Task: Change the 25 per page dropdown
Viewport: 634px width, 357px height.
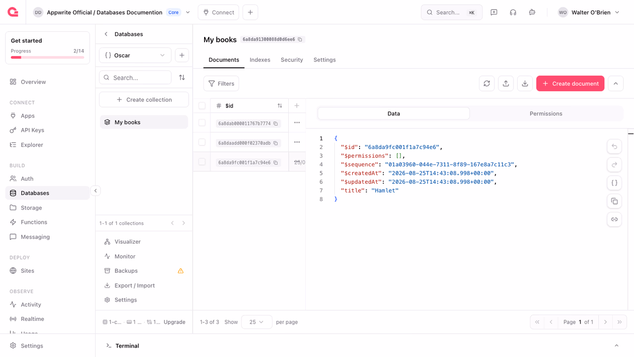Action: click(x=257, y=322)
